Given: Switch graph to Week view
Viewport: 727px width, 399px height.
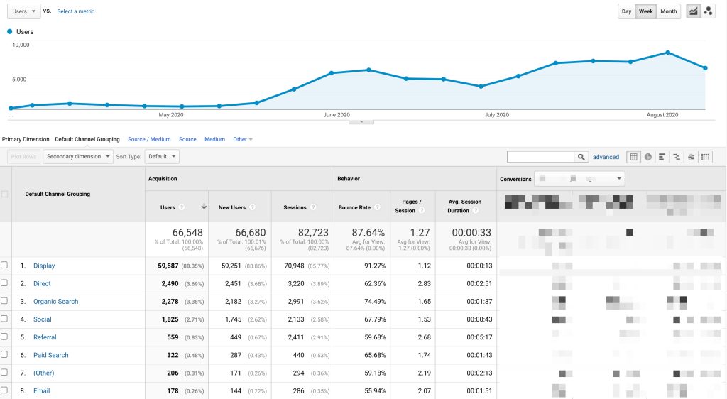Looking at the screenshot, I should (646, 11).
